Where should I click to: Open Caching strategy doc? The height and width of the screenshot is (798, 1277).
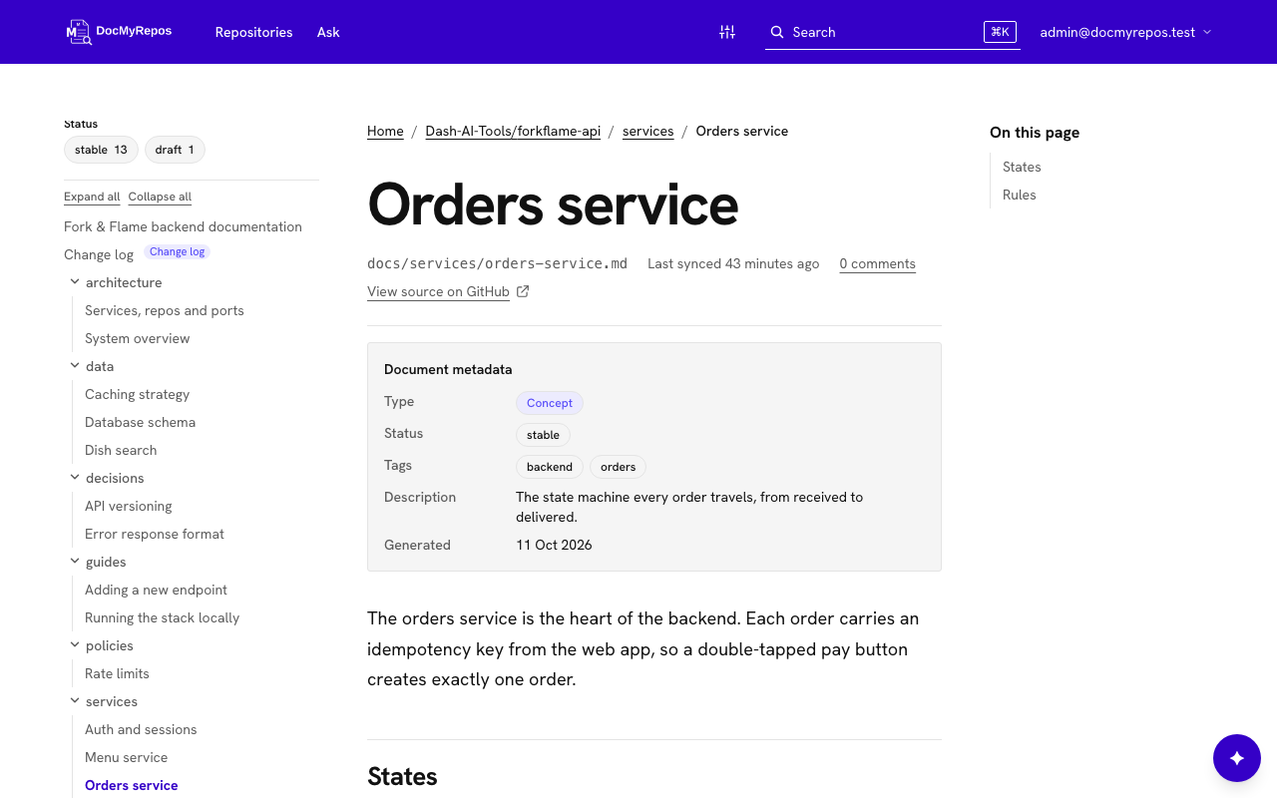coord(138,394)
